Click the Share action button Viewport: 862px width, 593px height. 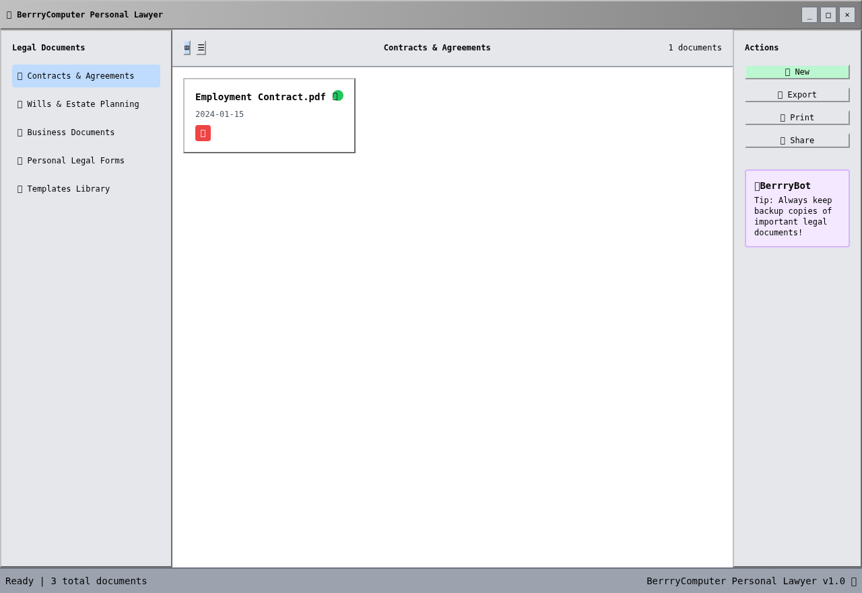pyautogui.click(x=797, y=141)
